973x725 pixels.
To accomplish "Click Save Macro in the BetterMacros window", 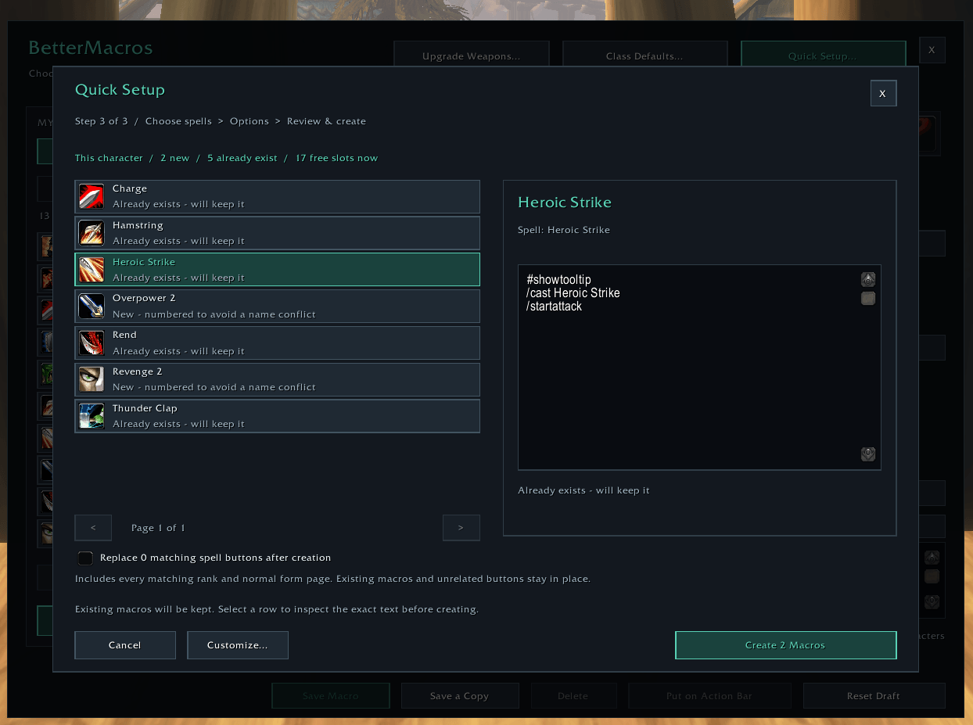I will coord(331,696).
